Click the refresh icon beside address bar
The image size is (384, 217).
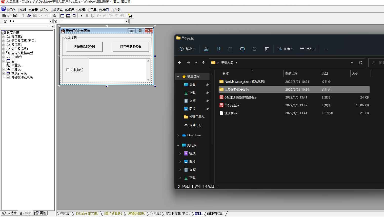tap(360, 63)
